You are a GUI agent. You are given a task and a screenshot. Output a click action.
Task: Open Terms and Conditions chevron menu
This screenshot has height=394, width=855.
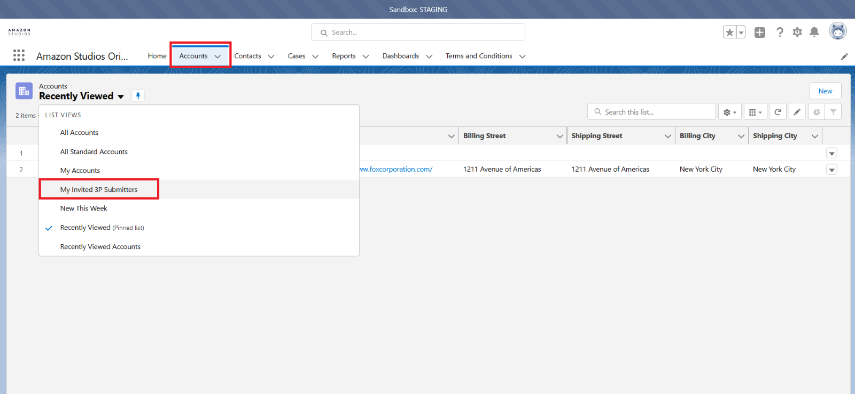(x=523, y=57)
